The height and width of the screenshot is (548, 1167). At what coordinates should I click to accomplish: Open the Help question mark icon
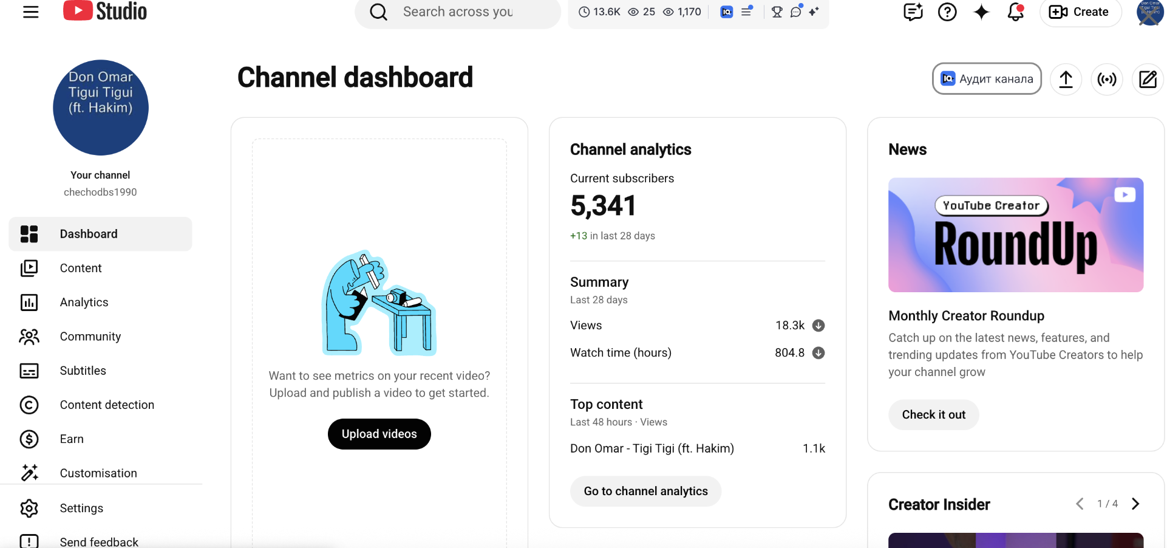coord(947,12)
